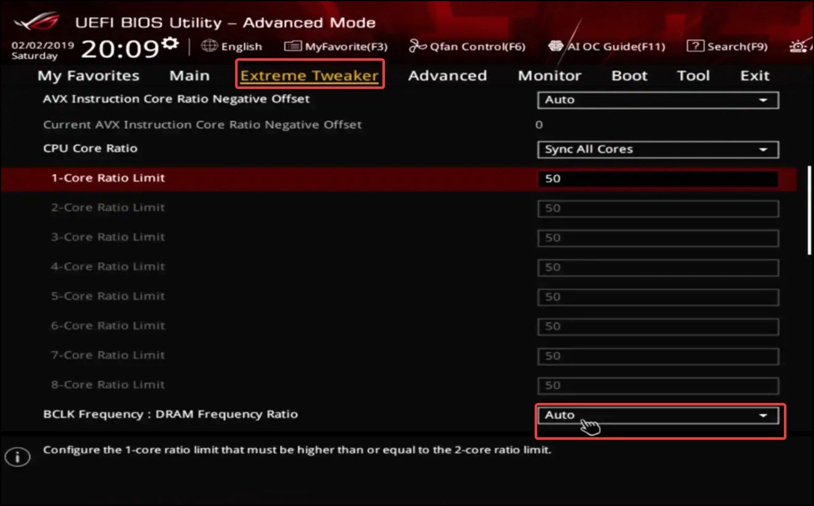This screenshot has width=814, height=506.
Task: Open the Boot tab
Action: 629,75
